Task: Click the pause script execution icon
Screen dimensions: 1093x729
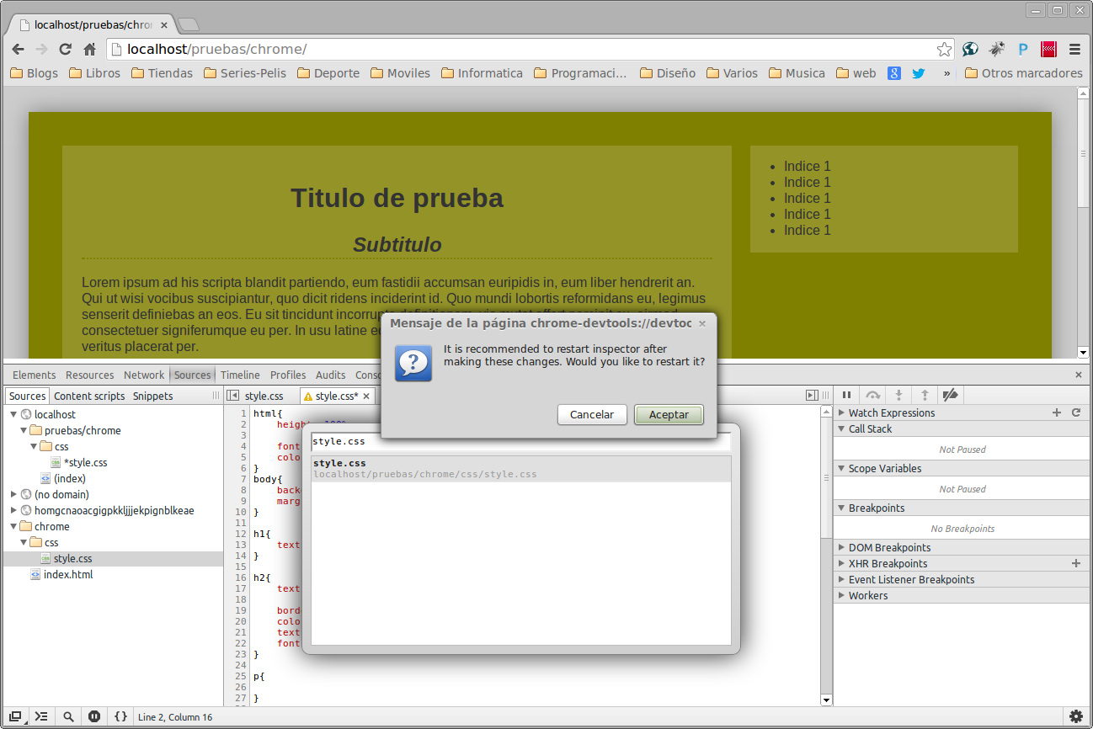Action: pos(847,395)
